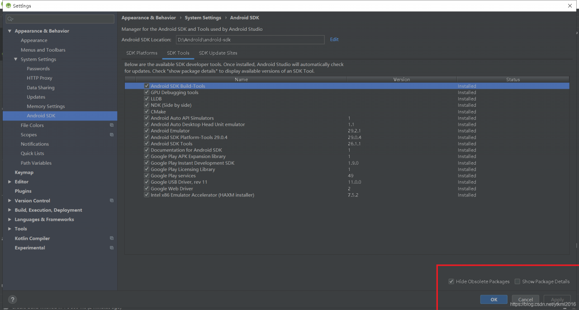Click the project-level icon beside Scopes
579x310 pixels.
[x=112, y=135]
